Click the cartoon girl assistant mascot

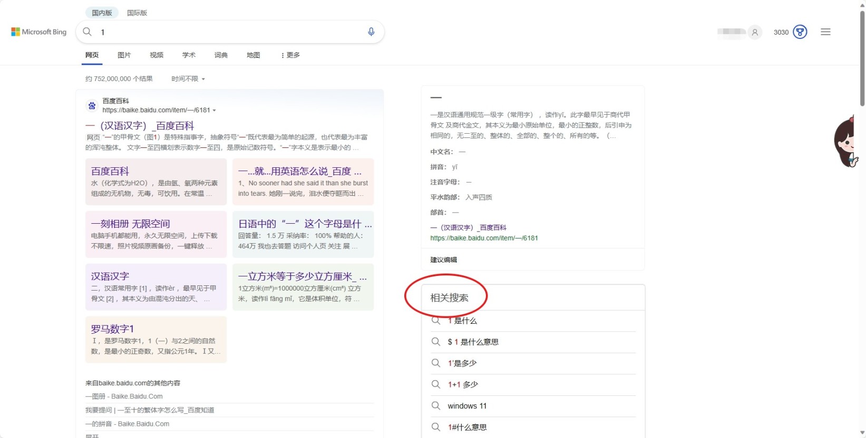point(848,142)
